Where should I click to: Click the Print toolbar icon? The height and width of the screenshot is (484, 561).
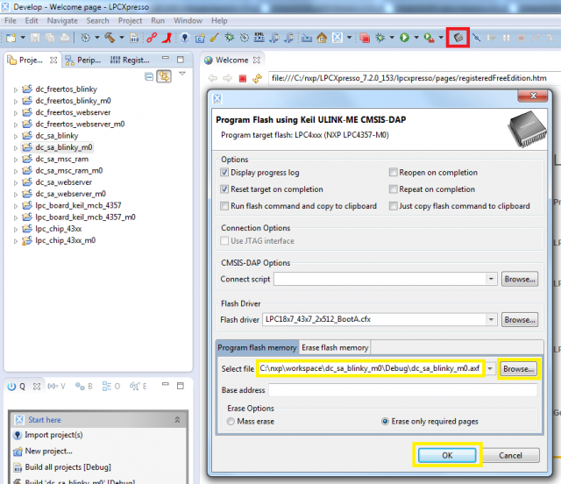click(65, 38)
